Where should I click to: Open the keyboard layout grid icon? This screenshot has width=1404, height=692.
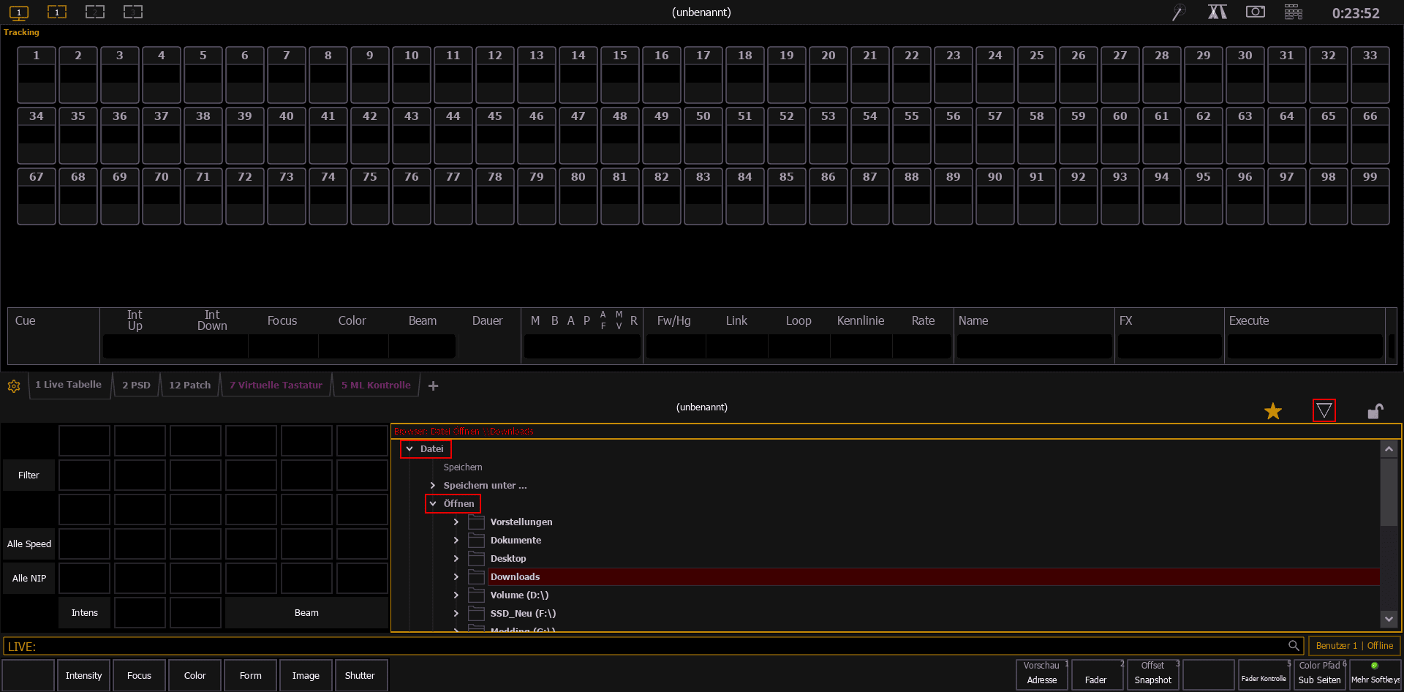1293,12
